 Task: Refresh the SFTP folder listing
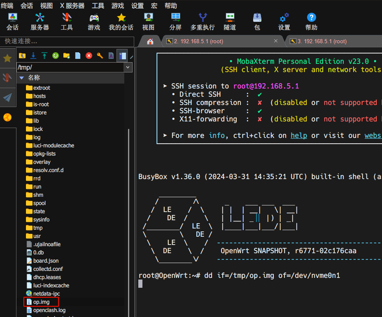click(x=56, y=56)
